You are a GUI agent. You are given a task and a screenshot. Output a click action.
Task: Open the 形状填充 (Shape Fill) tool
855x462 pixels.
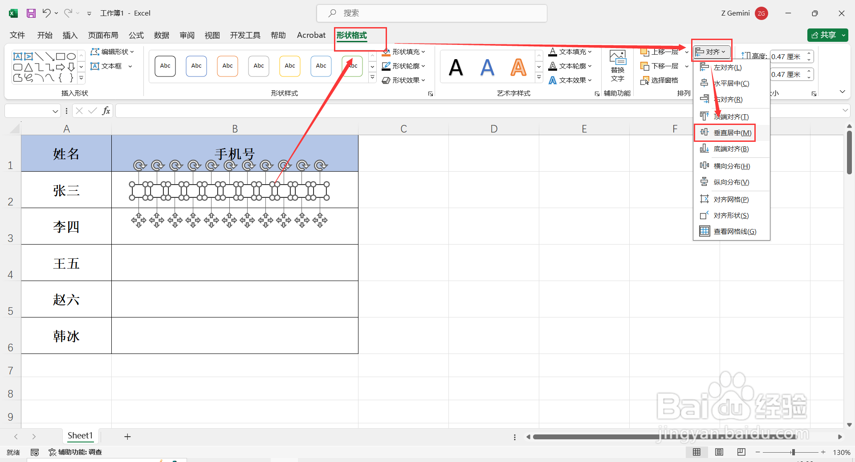(x=404, y=52)
